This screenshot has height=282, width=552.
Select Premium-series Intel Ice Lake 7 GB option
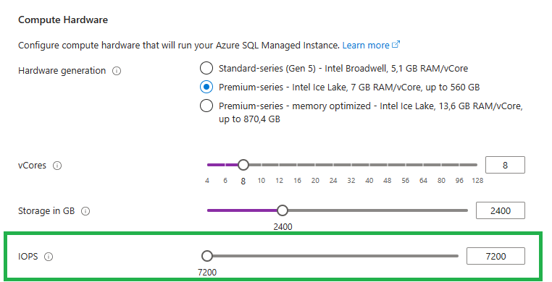tap(206, 87)
